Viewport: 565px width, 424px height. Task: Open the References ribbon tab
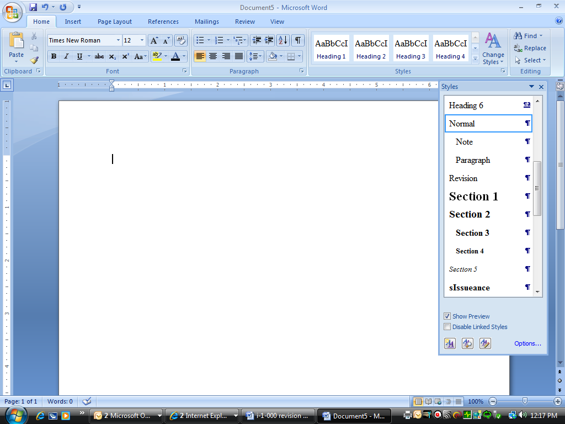163,22
